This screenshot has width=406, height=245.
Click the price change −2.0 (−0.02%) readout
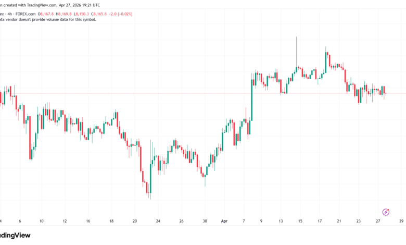point(121,14)
